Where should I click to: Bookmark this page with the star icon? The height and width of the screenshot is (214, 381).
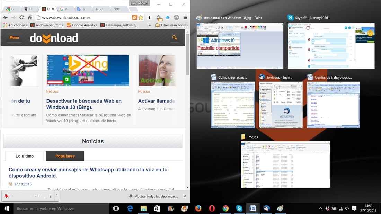point(141,17)
